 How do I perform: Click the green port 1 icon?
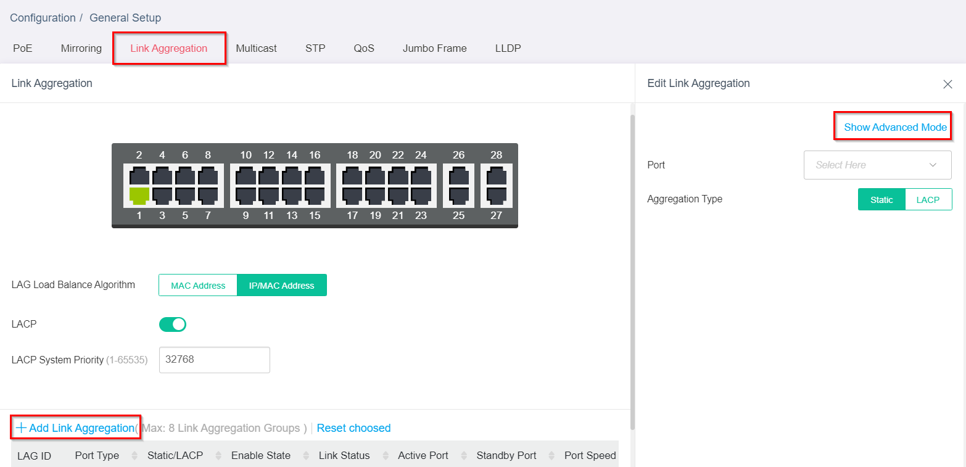click(x=139, y=196)
